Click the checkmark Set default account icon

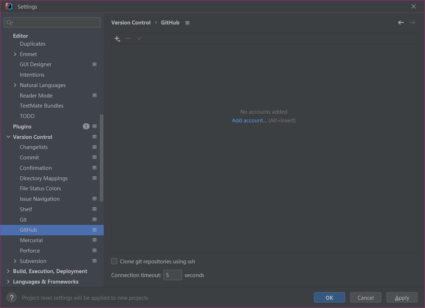tap(139, 38)
